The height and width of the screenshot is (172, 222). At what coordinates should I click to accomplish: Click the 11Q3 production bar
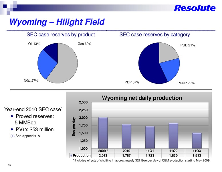[x=197, y=141]
